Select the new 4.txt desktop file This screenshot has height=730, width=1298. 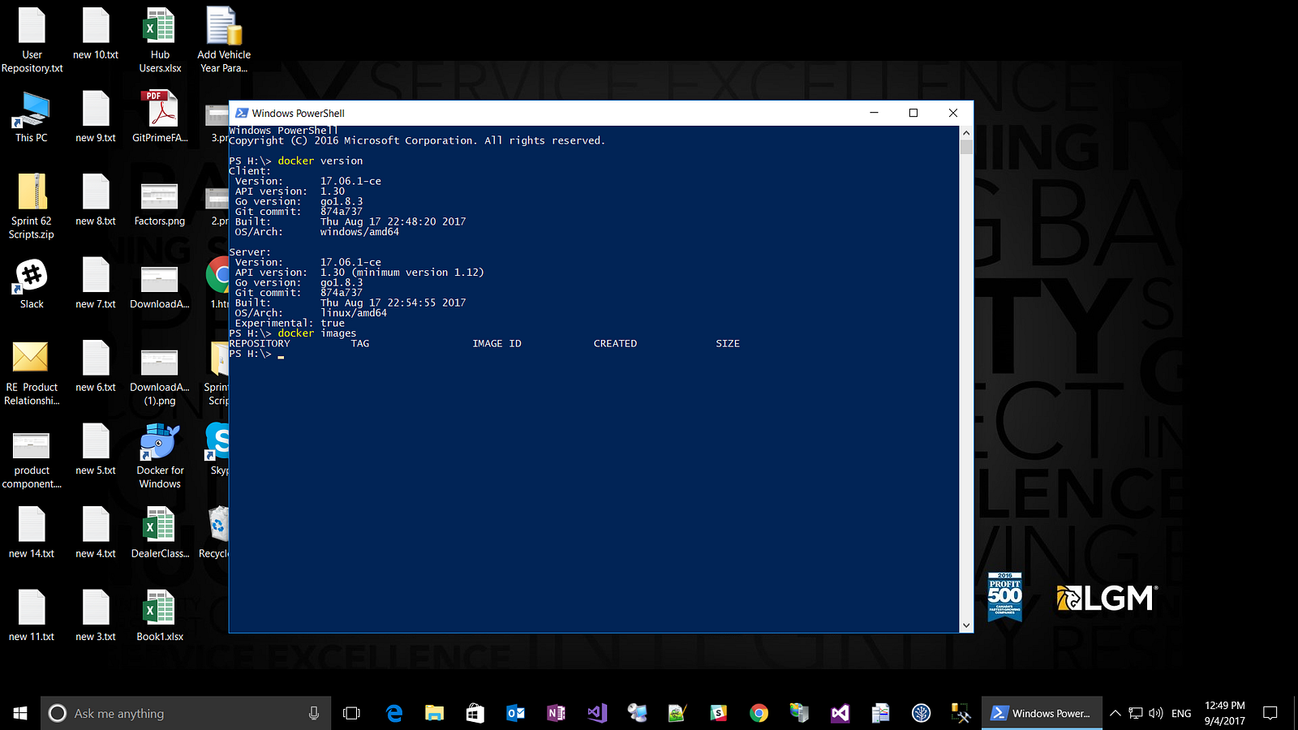click(x=96, y=533)
